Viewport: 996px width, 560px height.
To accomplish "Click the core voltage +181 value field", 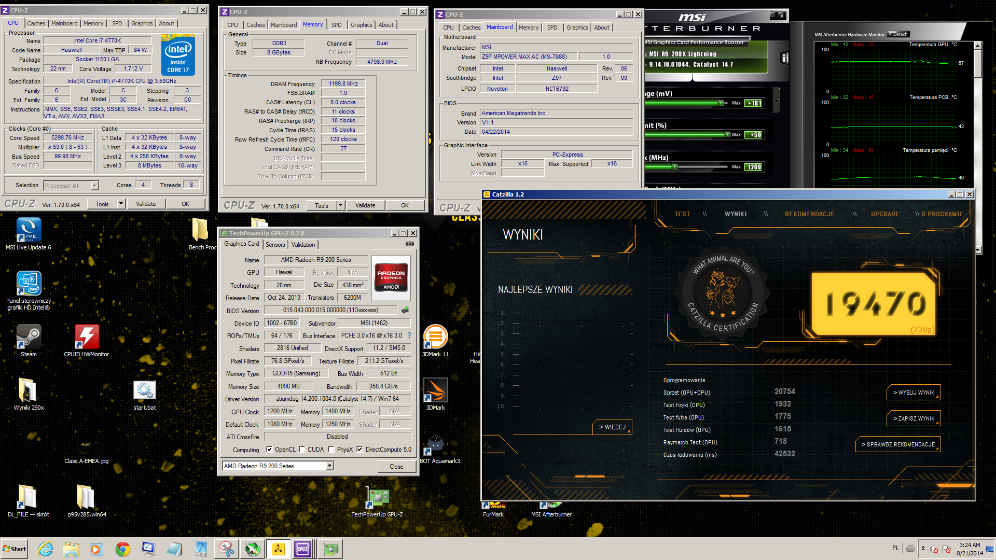I will click(754, 103).
